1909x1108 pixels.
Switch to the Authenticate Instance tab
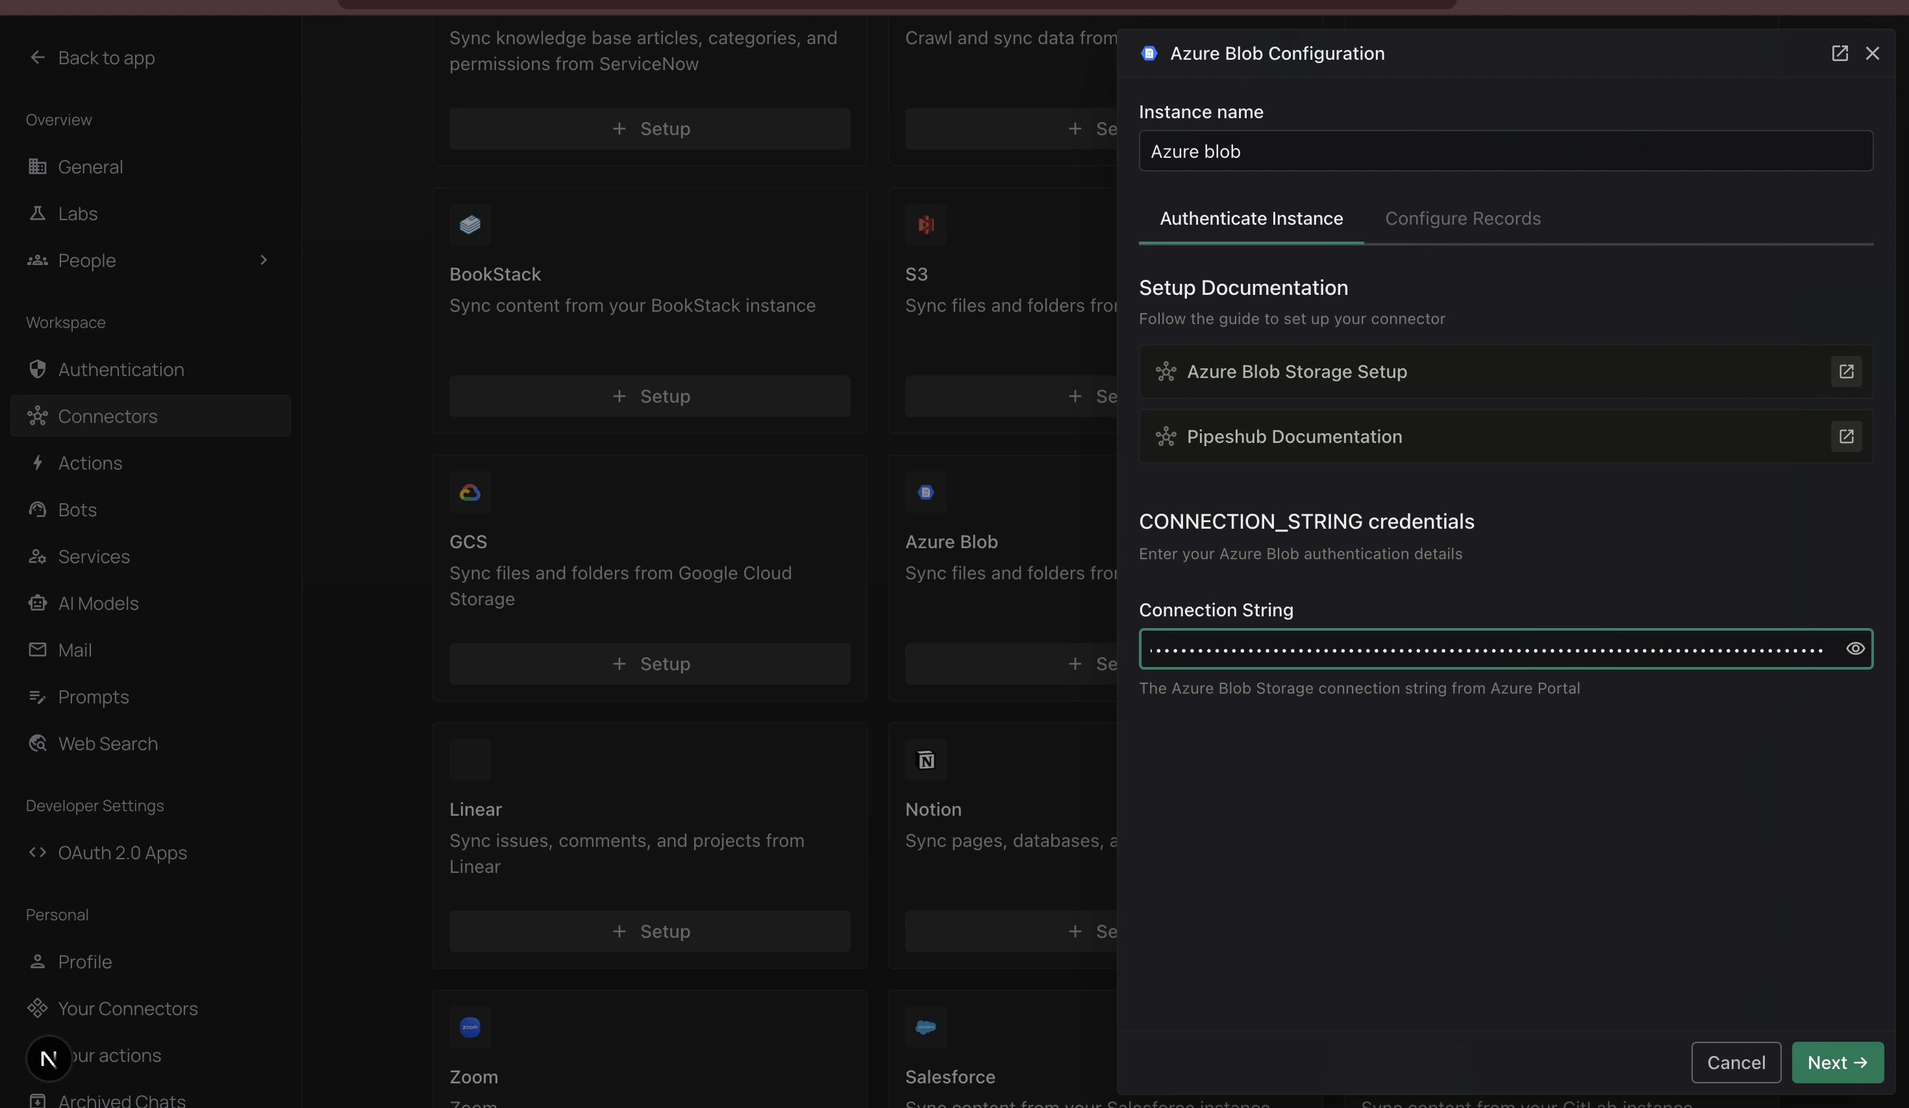[x=1251, y=218]
